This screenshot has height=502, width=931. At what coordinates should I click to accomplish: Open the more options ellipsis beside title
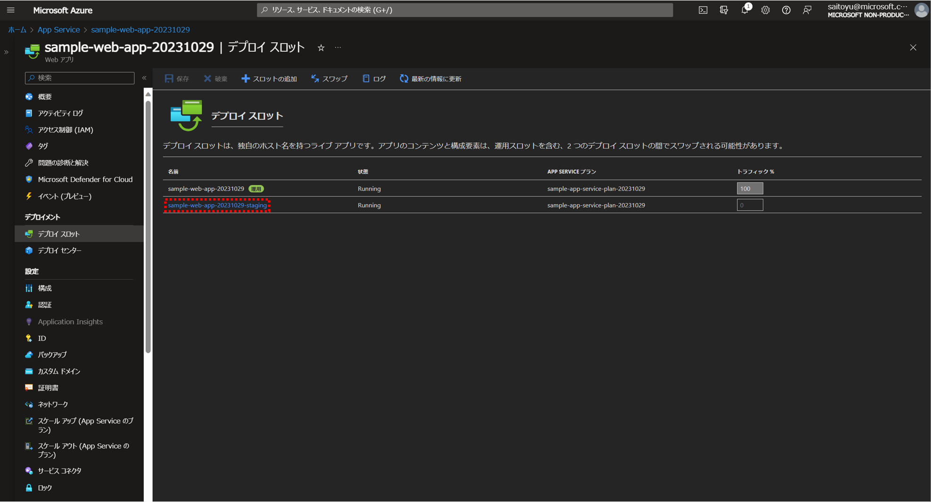tap(338, 48)
